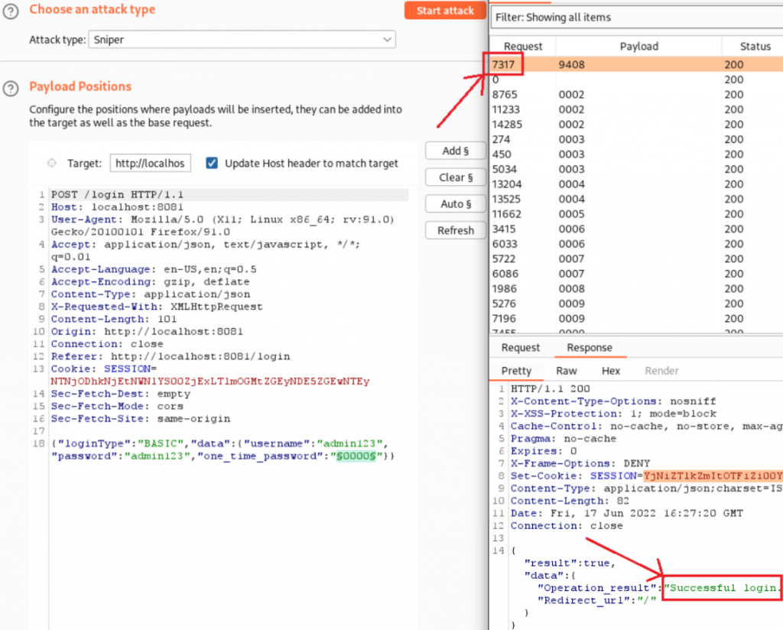Select result row for request 13204
Screen dimensions: 783x630
[637, 184]
